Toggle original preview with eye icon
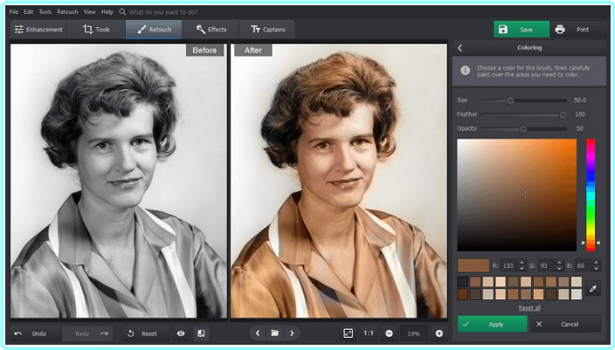 point(181,333)
